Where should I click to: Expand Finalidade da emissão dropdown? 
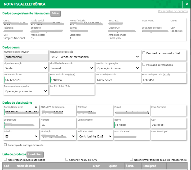72,68
